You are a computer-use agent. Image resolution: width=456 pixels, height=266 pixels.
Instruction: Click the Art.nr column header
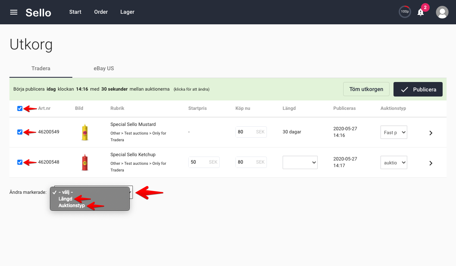pyautogui.click(x=44, y=108)
